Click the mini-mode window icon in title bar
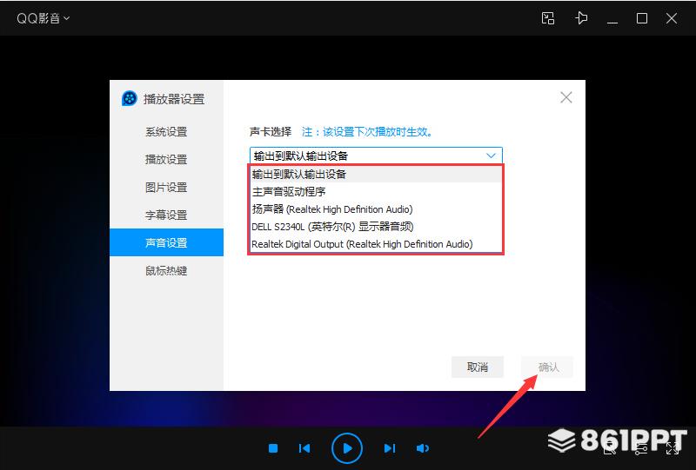696x470 pixels. [548, 18]
